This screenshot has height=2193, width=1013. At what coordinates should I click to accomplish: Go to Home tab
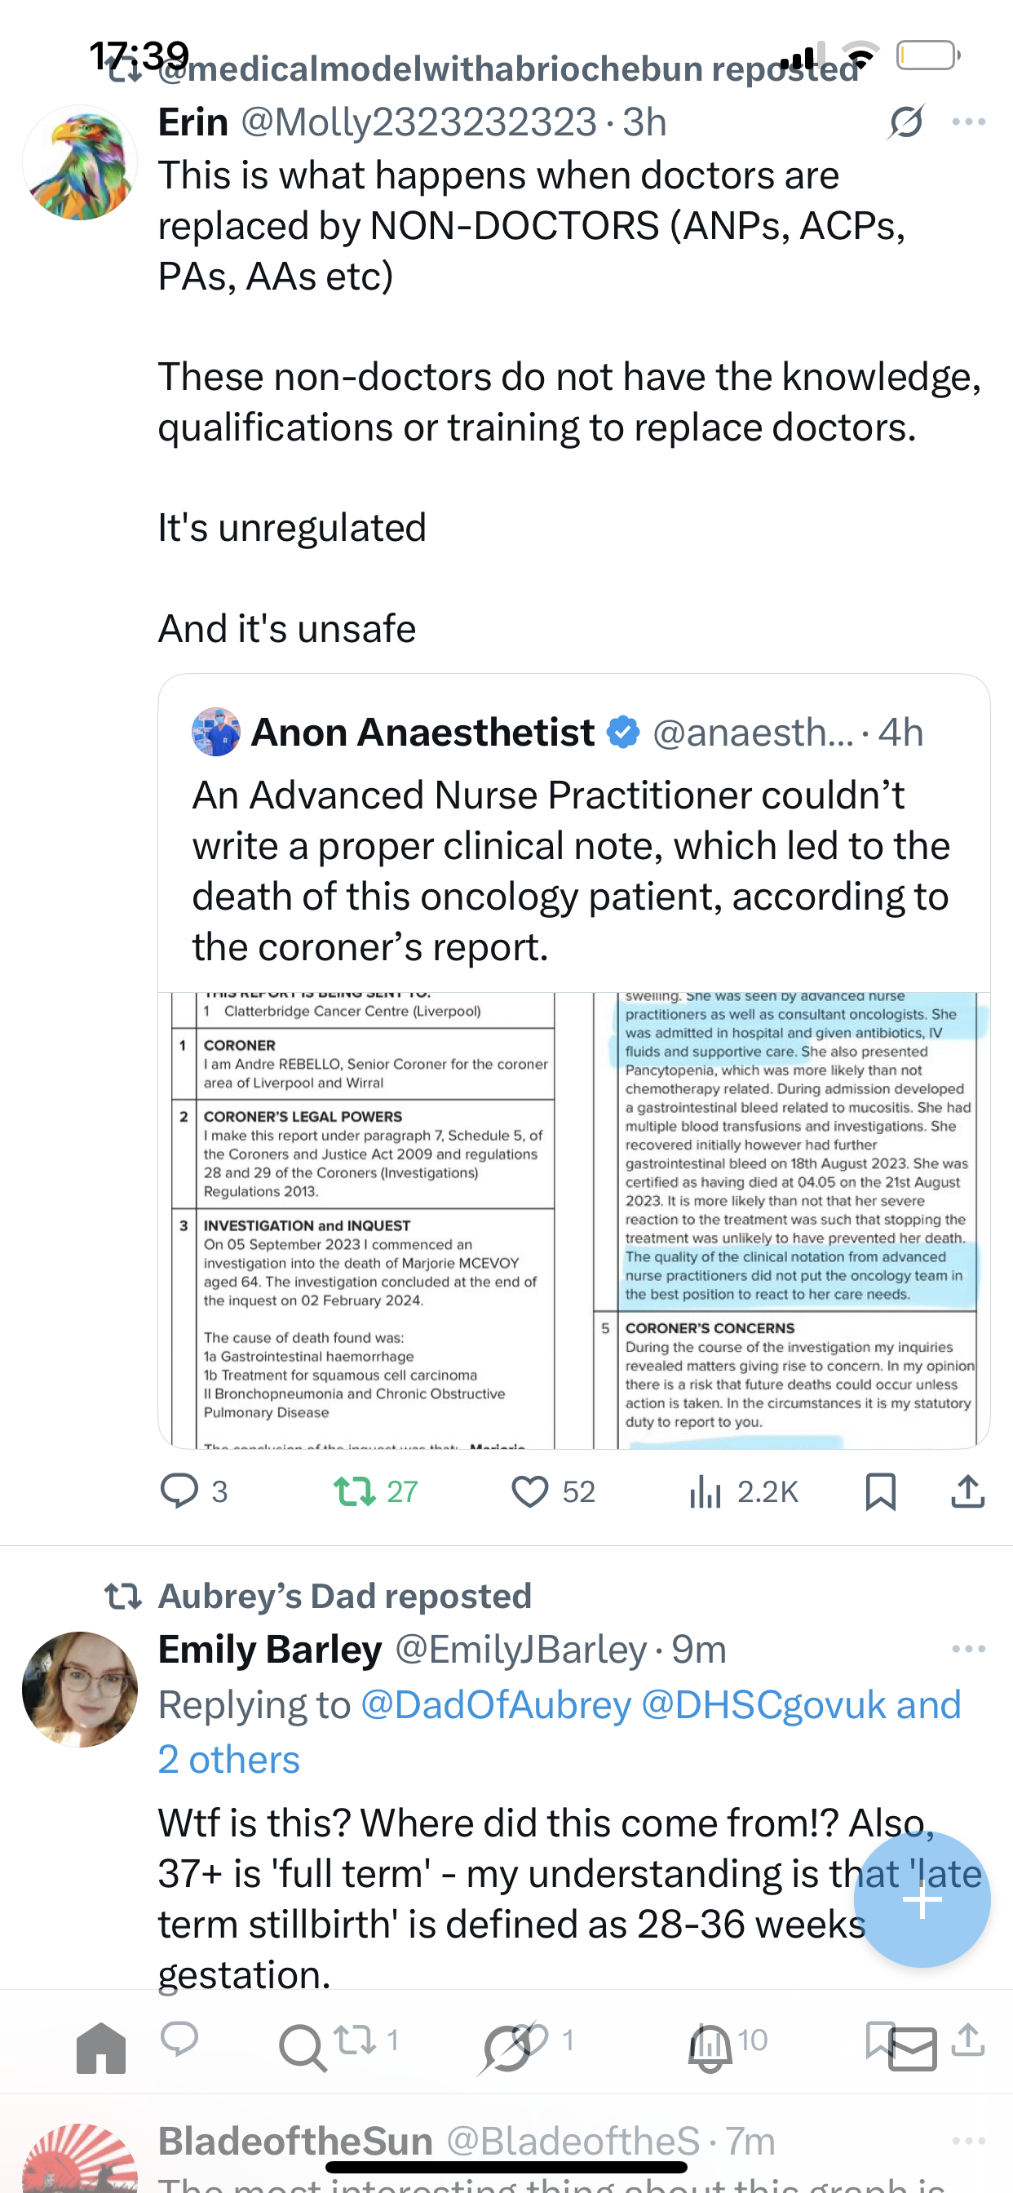(100, 2049)
